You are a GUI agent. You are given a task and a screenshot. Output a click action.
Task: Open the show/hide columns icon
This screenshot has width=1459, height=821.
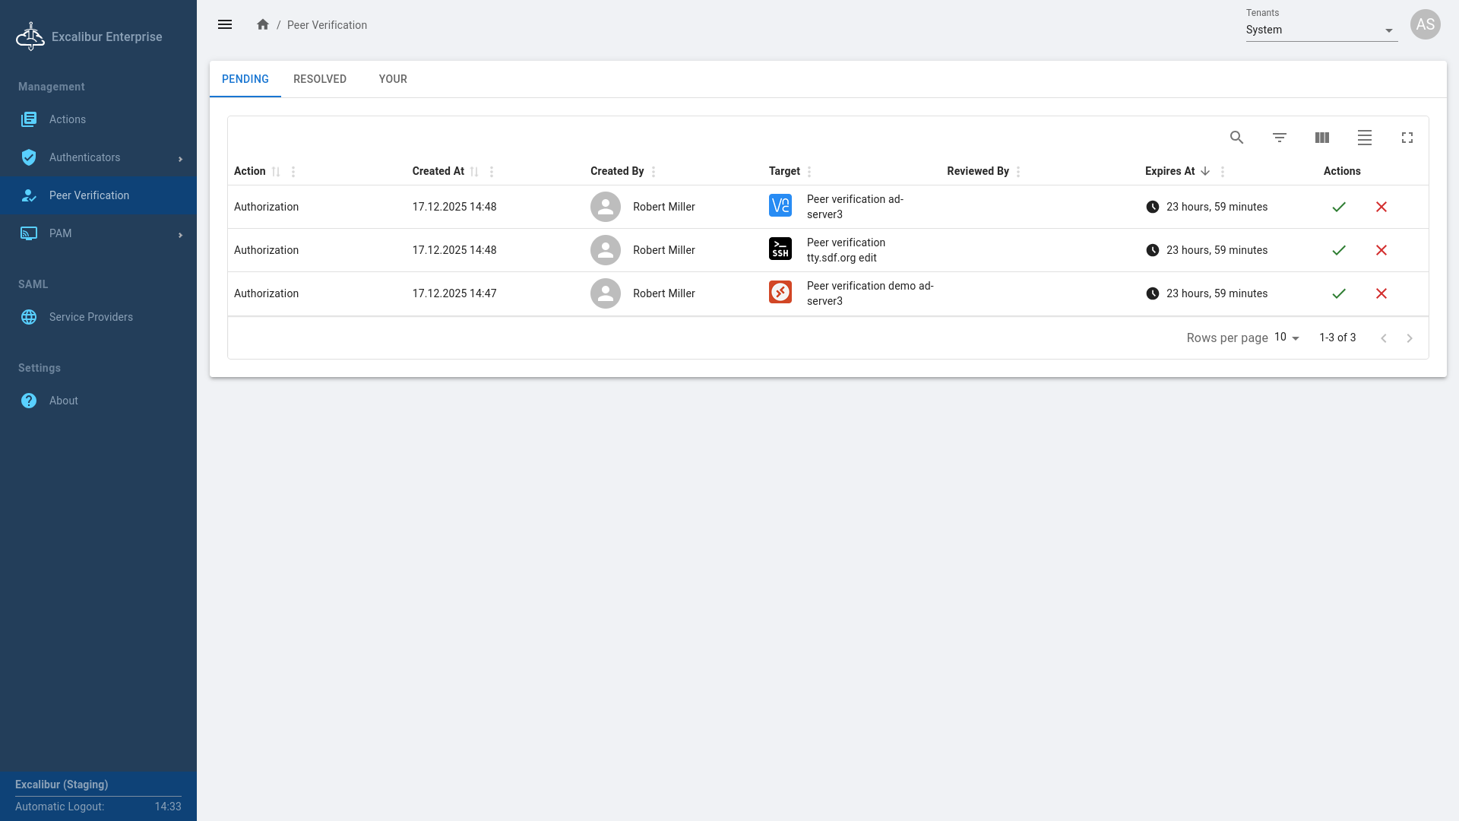pos(1321,138)
